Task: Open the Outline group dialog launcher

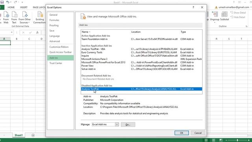Action: coord(246,26)
